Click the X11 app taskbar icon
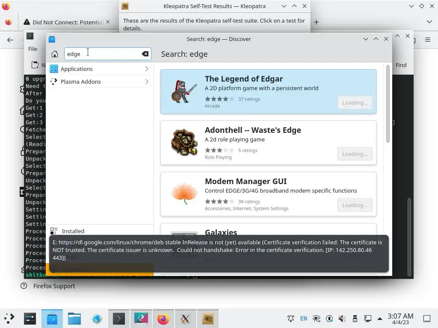The height and width of the screenshot is (328, 438). pos(185,319)
